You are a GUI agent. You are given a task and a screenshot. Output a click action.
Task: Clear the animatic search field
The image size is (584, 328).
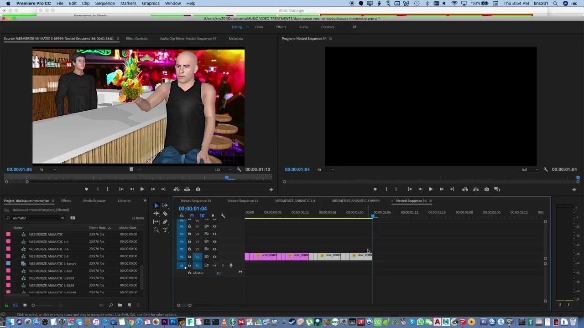click(x=63, y=218)
